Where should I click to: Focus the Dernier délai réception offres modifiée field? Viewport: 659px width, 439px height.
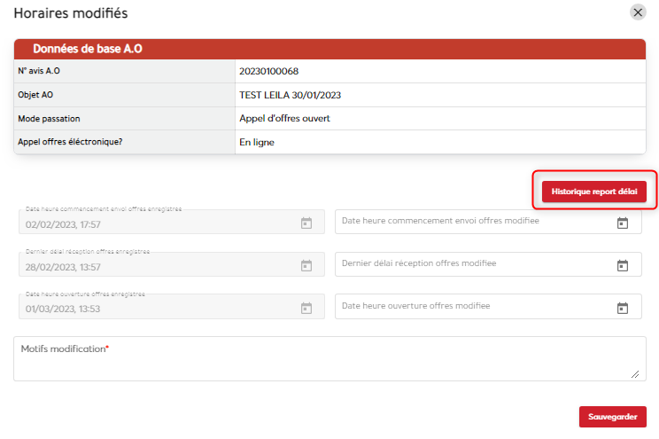[469, 264]
